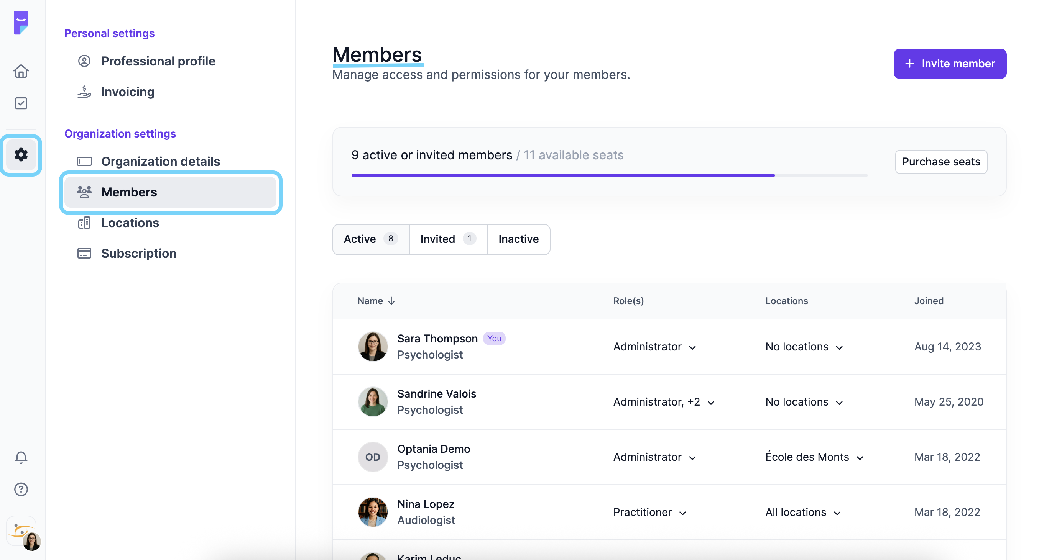Expand Sara Thompson's Administrator role dropdown
The height and width of the screenshot is (560, 1039).
tap(654, 347)
